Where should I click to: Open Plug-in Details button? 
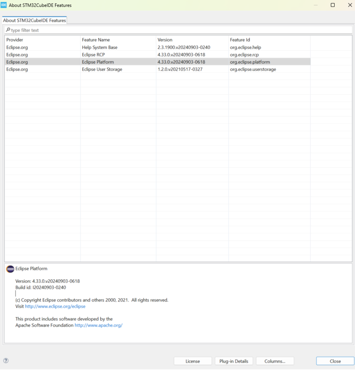pos(234,361)
